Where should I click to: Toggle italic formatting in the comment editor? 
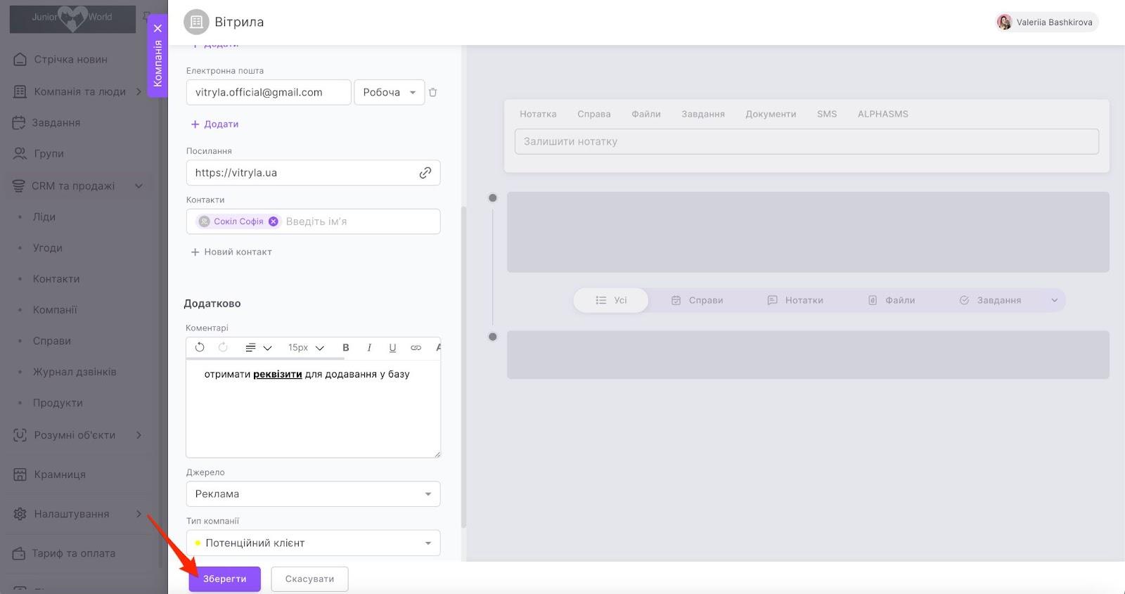click(369, 347)
